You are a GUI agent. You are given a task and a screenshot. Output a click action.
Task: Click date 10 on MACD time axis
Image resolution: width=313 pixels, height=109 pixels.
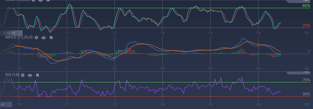pos(19,68)
